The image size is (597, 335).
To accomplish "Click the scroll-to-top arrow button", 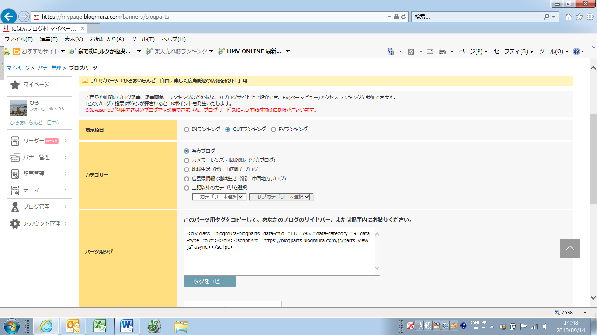I will click(x=569, y=248).
